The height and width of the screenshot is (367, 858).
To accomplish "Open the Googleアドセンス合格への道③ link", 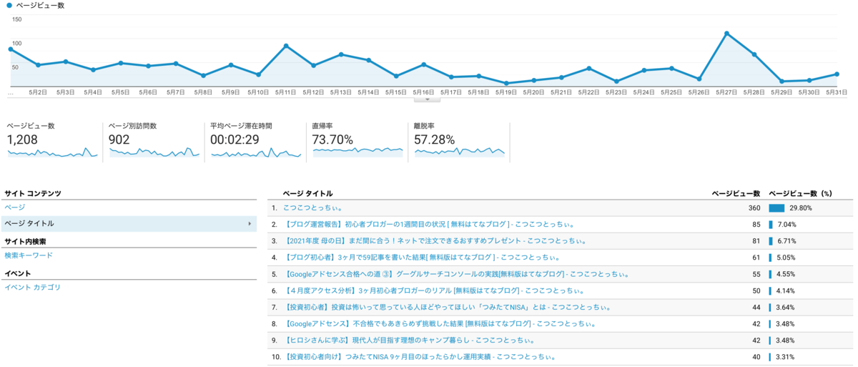I will point(456,274).
